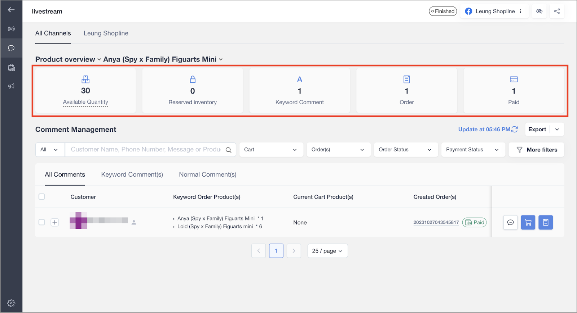Open order link 20231027043545817
This screenshot has height=313, width=577.
(x=436, y=222)
